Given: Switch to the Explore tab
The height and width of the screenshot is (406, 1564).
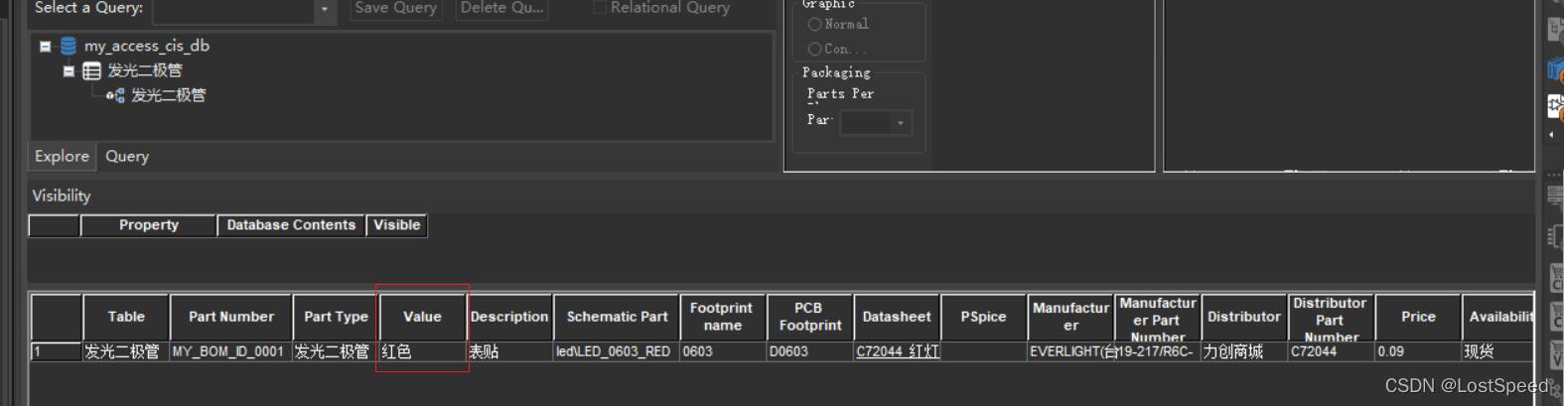Looking at the screenshot, I should [62, 156].
